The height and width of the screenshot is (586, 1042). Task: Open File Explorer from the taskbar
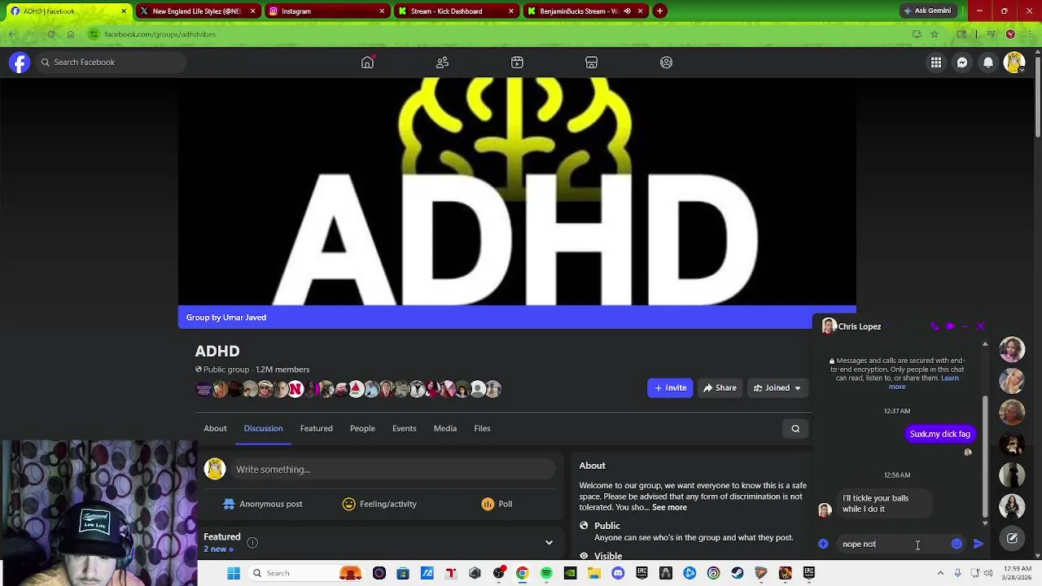(594, 573)
